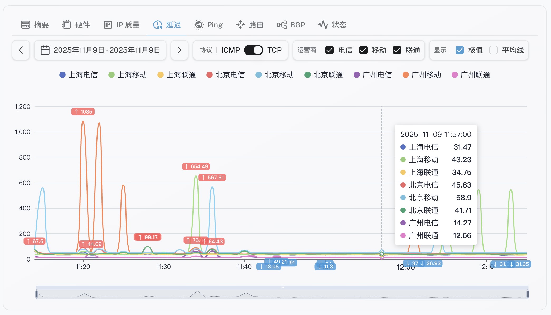551x315 pixels.
Task: Uncheck the 电信 carrier checkbox
Action: [330, 50]
